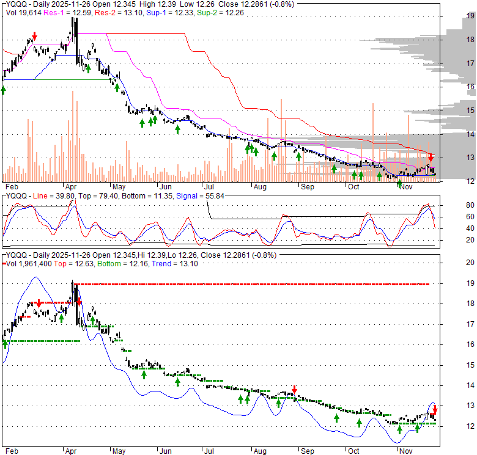Click the red down arrow in late August on the bottom chart
Screen dimensions: 477x455
click(x=295, y=390)
